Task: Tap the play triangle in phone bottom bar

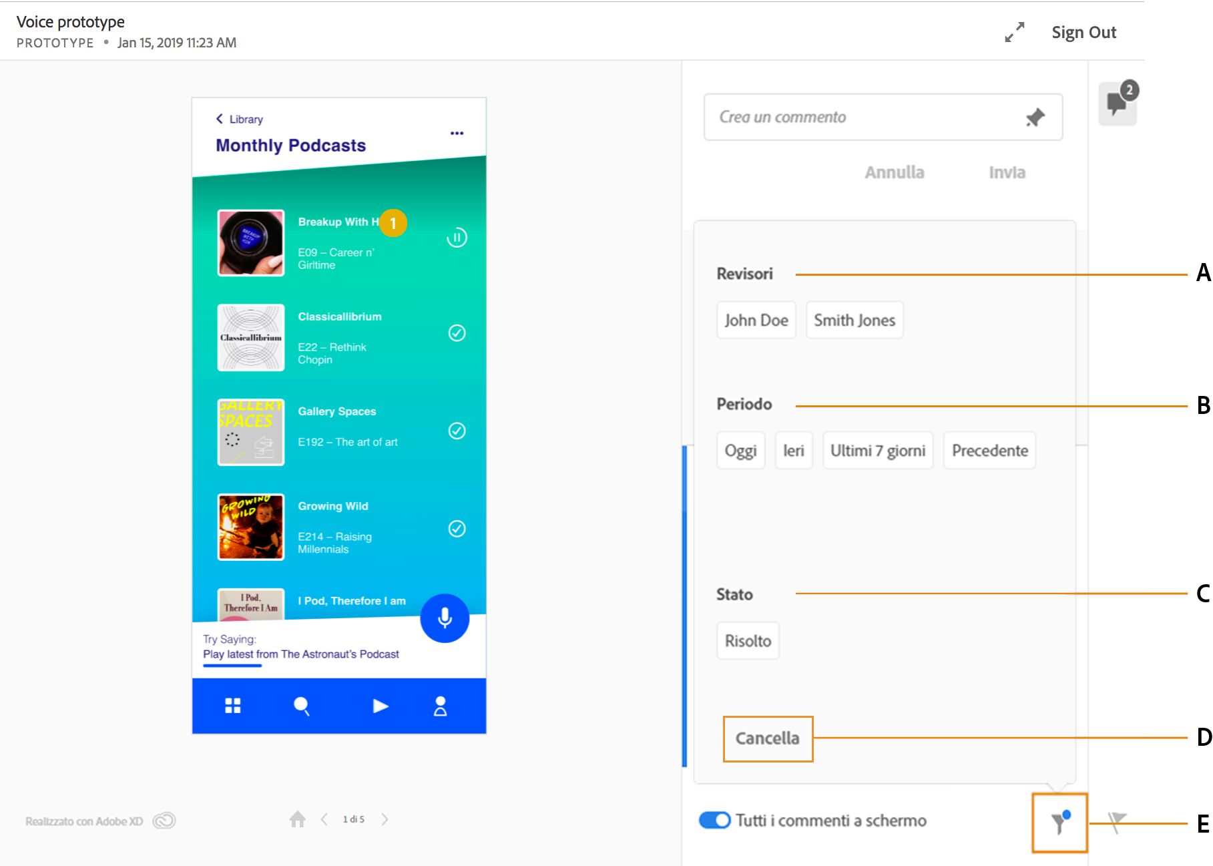Action: tap(380, 706)
